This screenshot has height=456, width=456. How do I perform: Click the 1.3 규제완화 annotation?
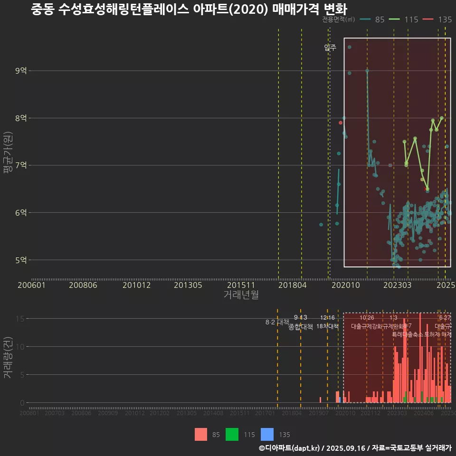(x=393, y=322)
